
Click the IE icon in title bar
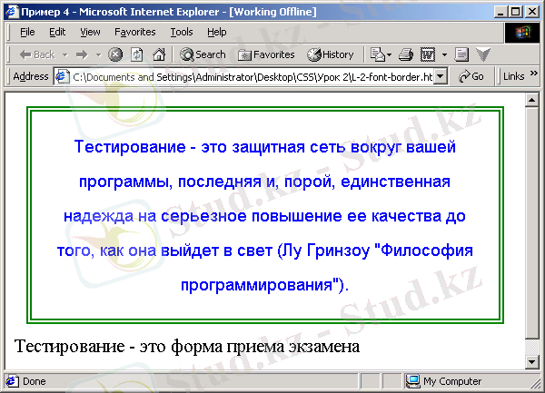click(12, 12)
